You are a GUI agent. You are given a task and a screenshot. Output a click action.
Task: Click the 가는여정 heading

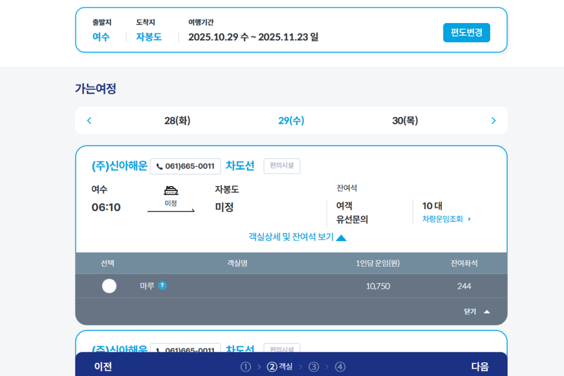tap(96, 89)
